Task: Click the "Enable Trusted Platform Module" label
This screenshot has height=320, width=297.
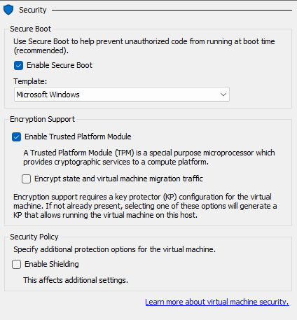Action: click(78, 137)
